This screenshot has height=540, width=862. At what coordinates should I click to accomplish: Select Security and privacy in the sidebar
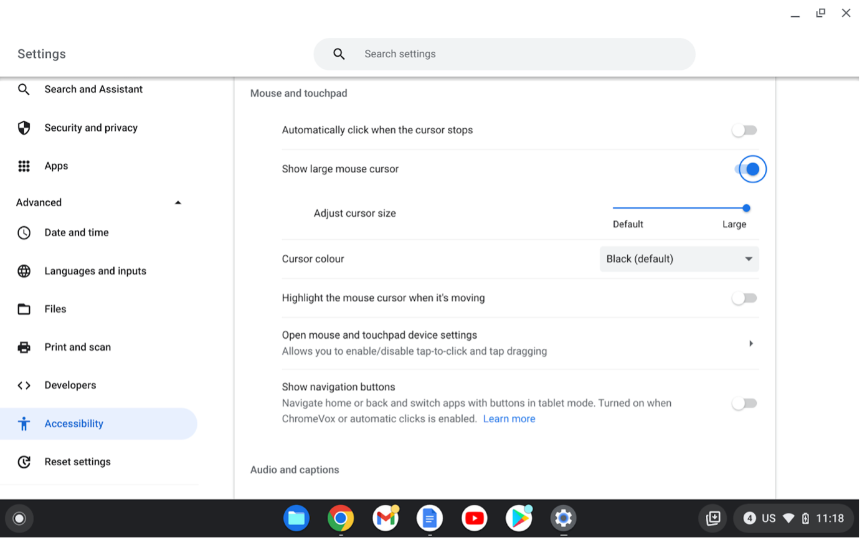[x=91, y=128]
